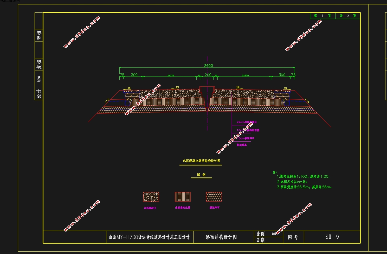Select the 复核 check cell in side strip
The width and height of the screenshot is (387, 254).
[x=39, y=64]
